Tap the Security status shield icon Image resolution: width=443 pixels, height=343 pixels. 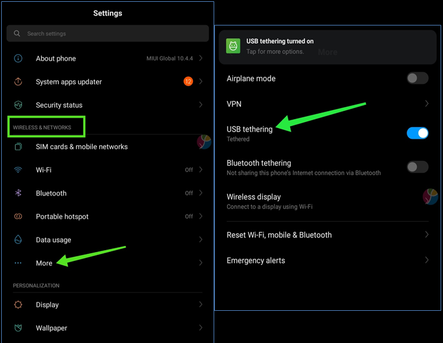coord(18,105)
